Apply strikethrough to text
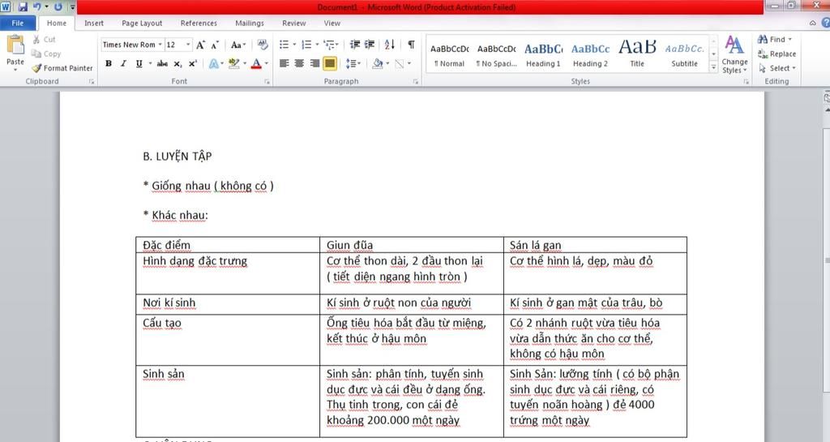 (x=162, y=63)
